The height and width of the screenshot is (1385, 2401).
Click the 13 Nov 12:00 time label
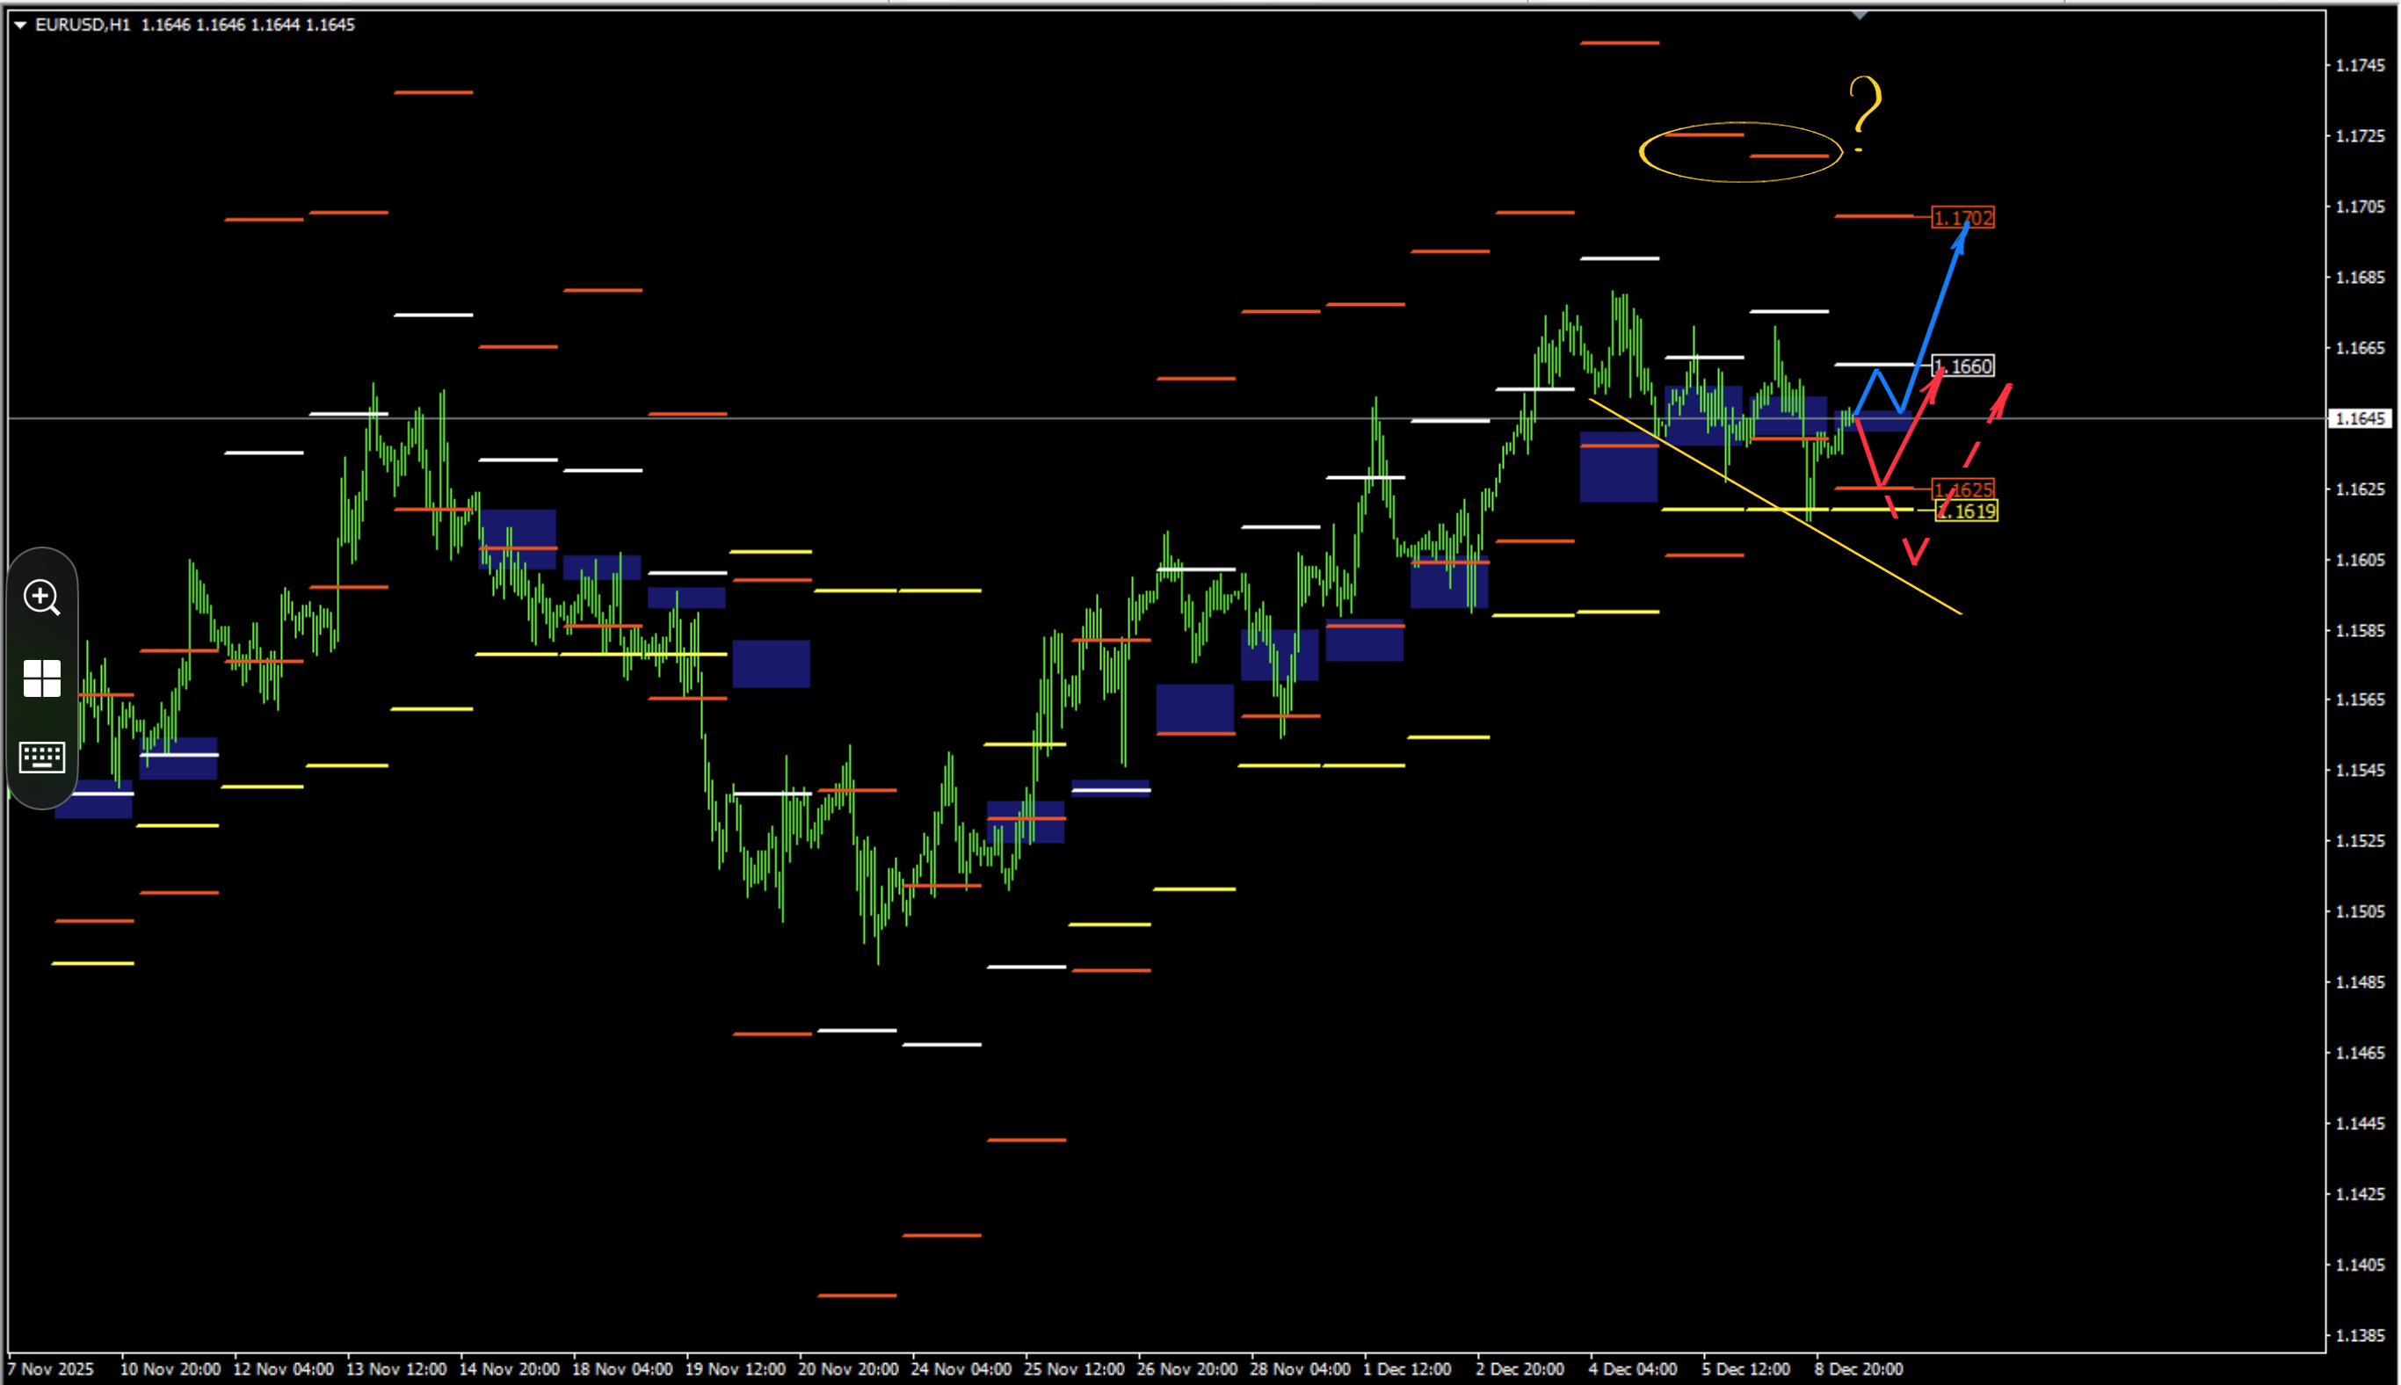(x=395, y=1370)
